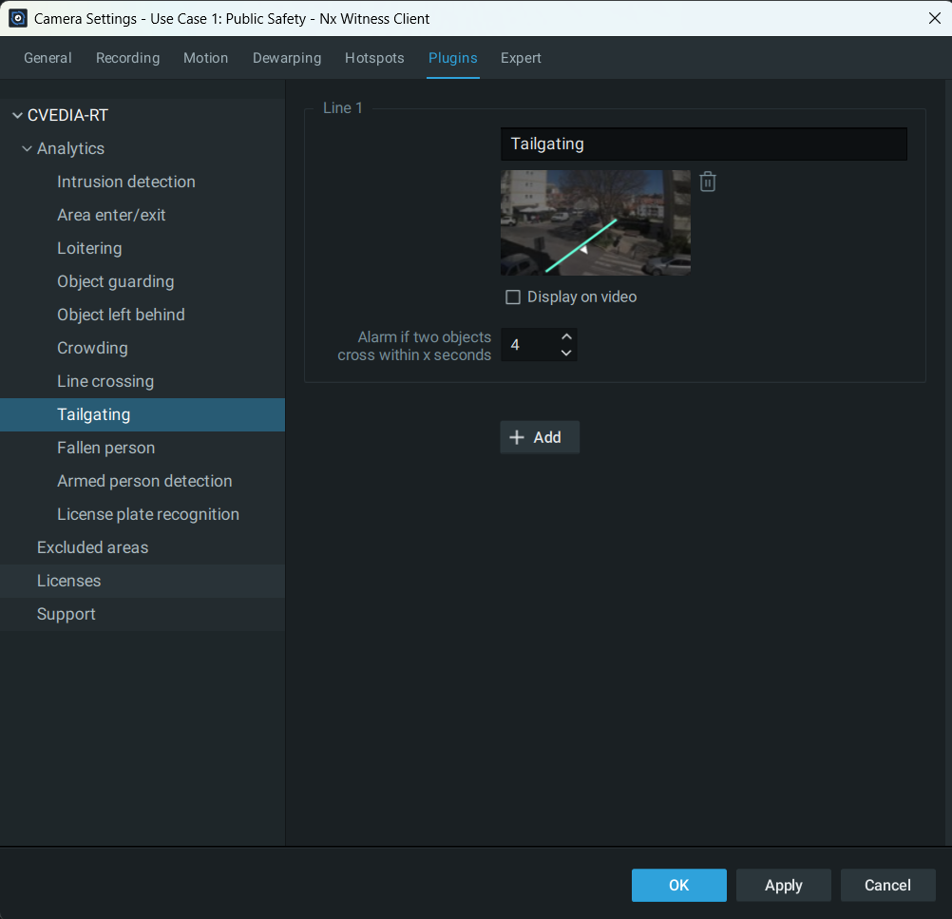Go to the Motion tab

pyautogui.click(x=205, y=58)
